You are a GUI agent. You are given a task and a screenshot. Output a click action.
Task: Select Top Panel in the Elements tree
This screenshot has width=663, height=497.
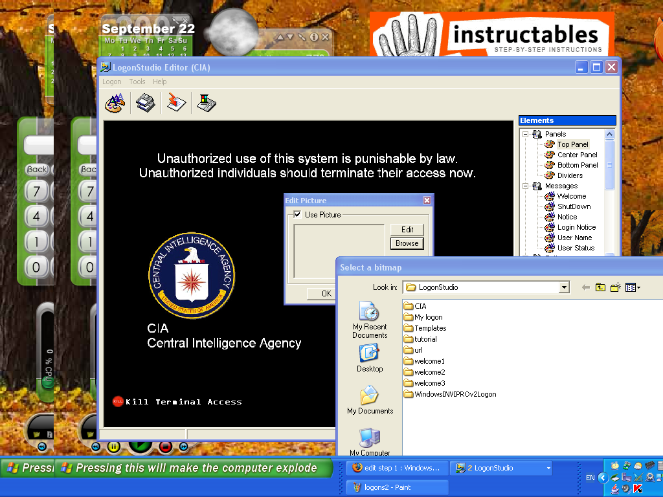(x=572, y=144)
